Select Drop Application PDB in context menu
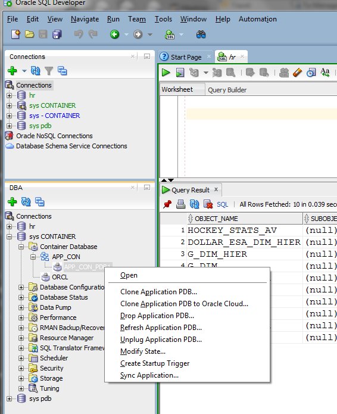 [x=157, y=316]
